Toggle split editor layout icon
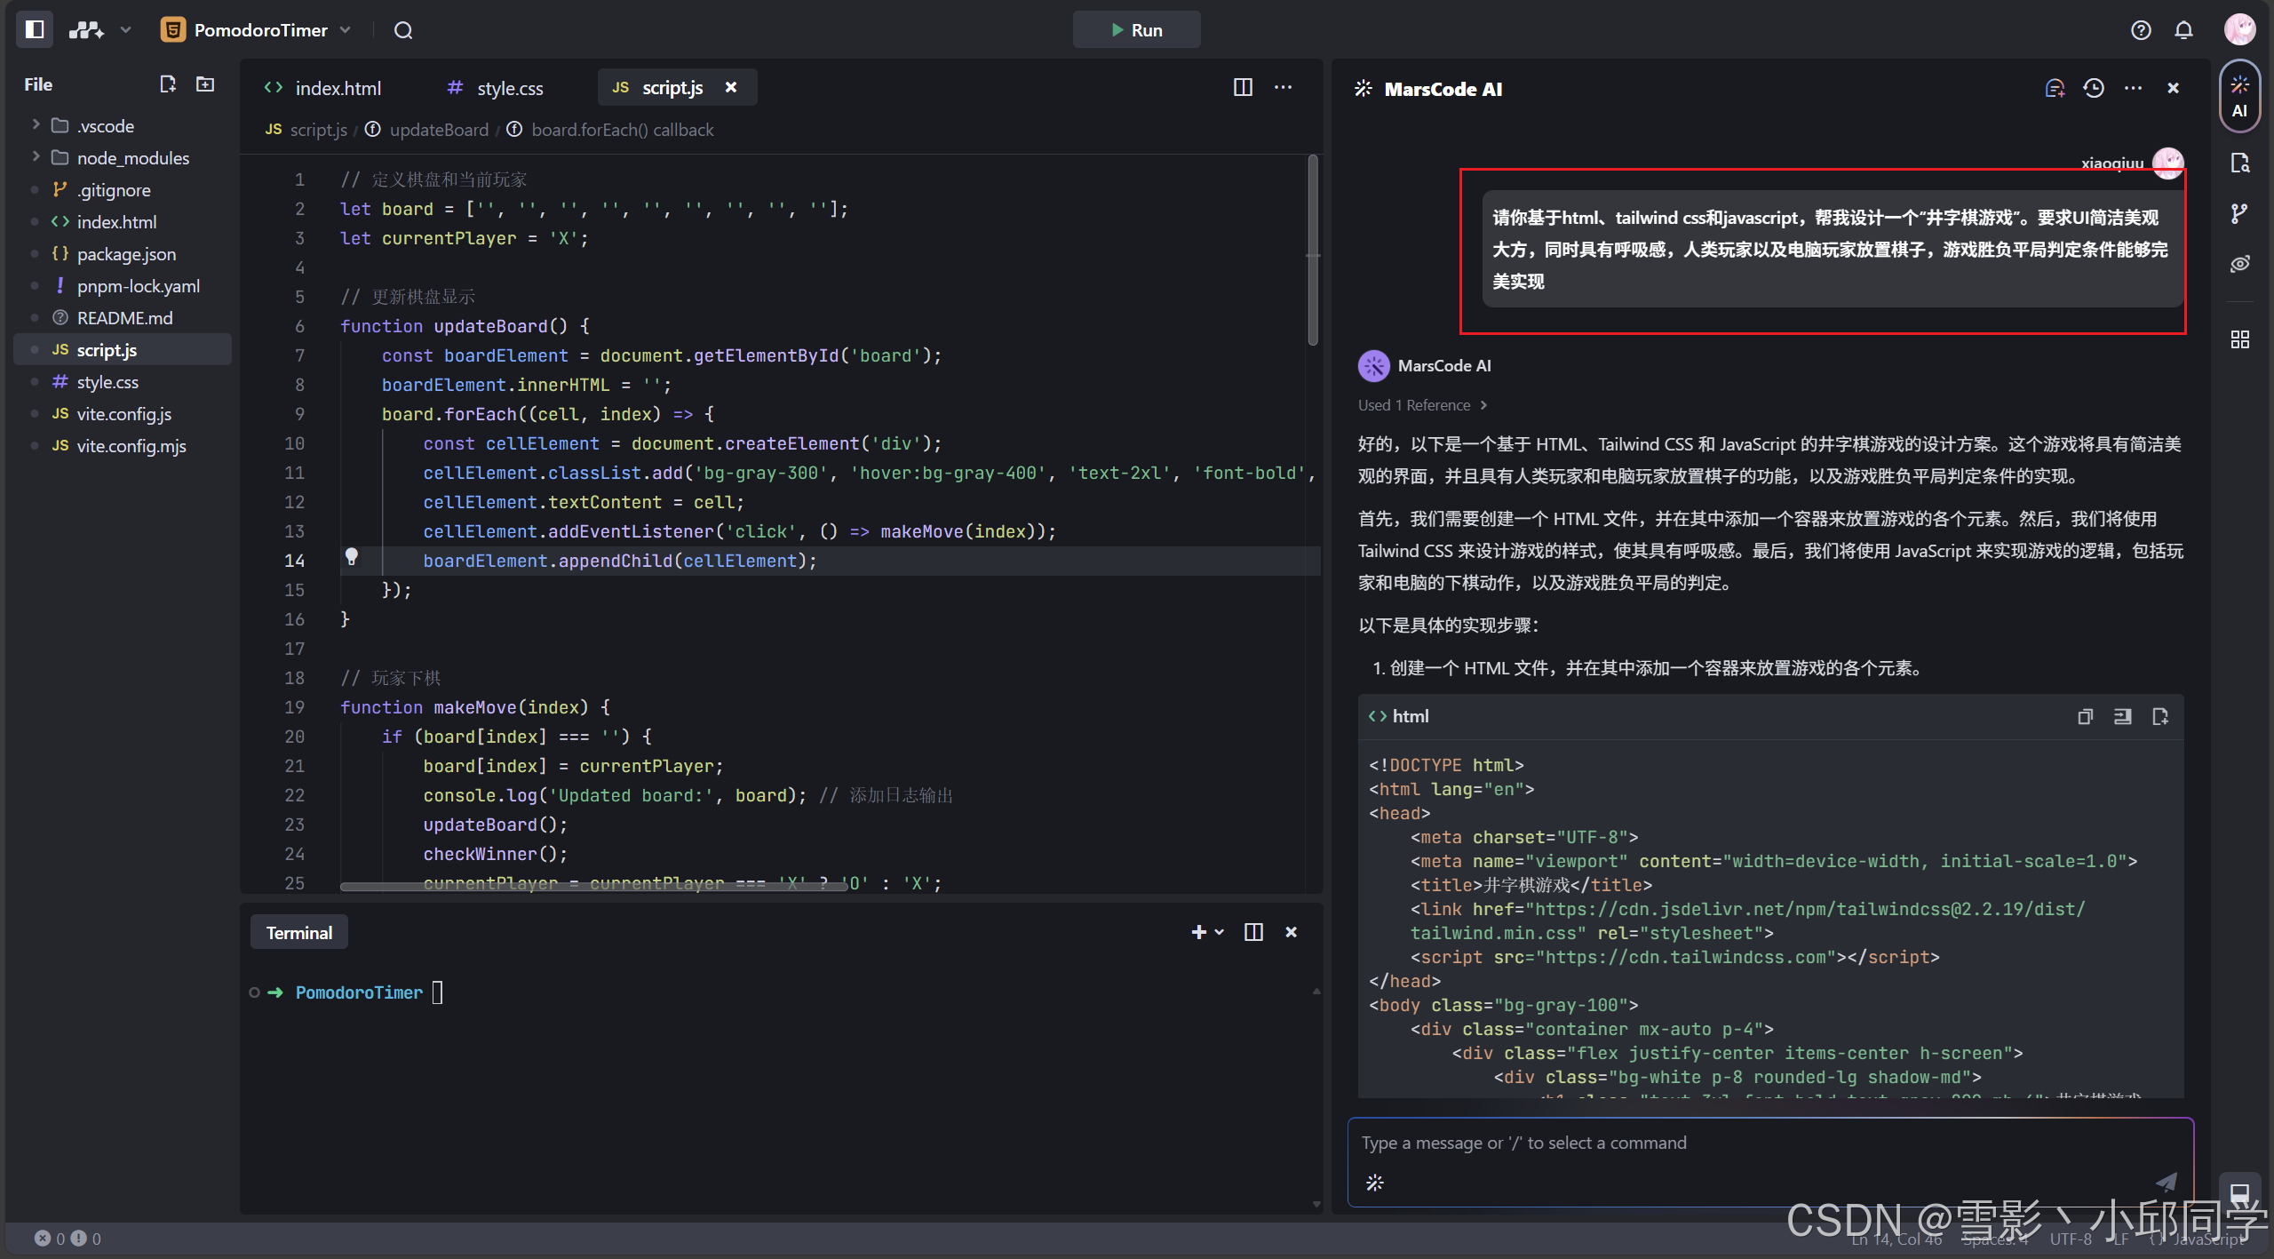Screen dimensions: 2274x1259 (x=1243, y=87)
